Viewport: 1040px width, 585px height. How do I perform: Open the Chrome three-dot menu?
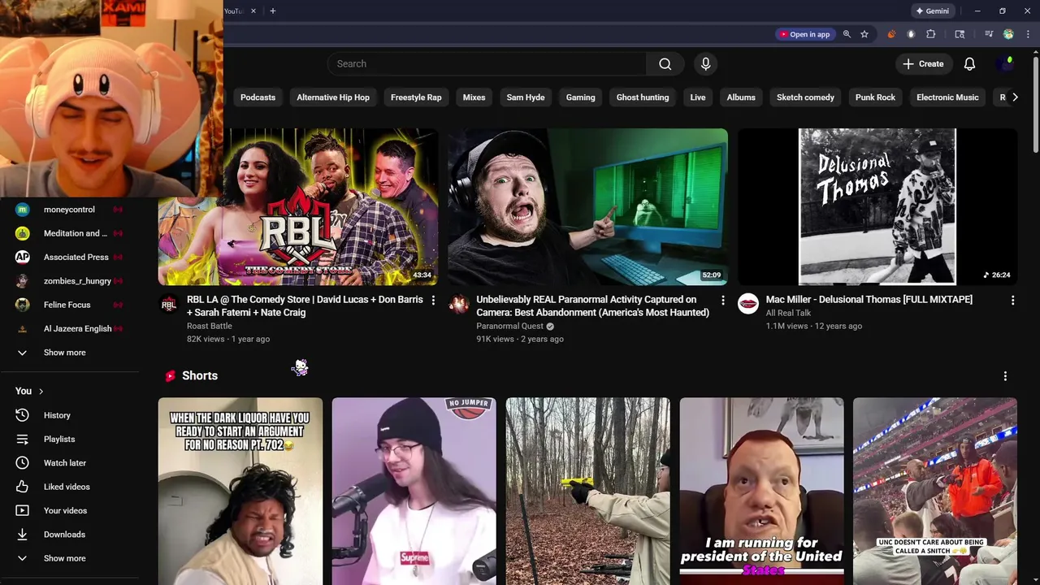pyautogui.click(x=1027, y=34)
